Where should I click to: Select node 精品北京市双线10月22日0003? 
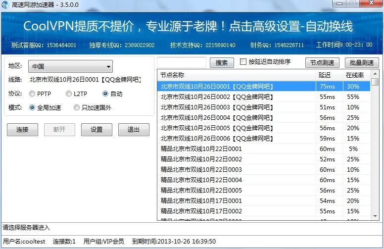coord(264,170)
